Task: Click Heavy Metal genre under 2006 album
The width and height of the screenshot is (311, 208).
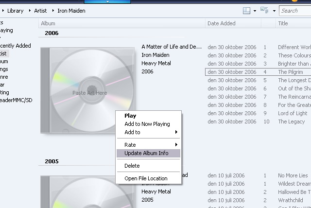Action: click(x=156, y=63)
